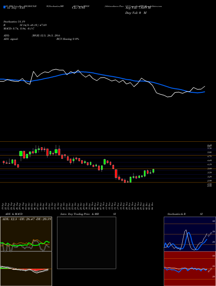
Task: Open the blue stochastics chart panel
Action: pyautogui.click(x=190, y=234)
